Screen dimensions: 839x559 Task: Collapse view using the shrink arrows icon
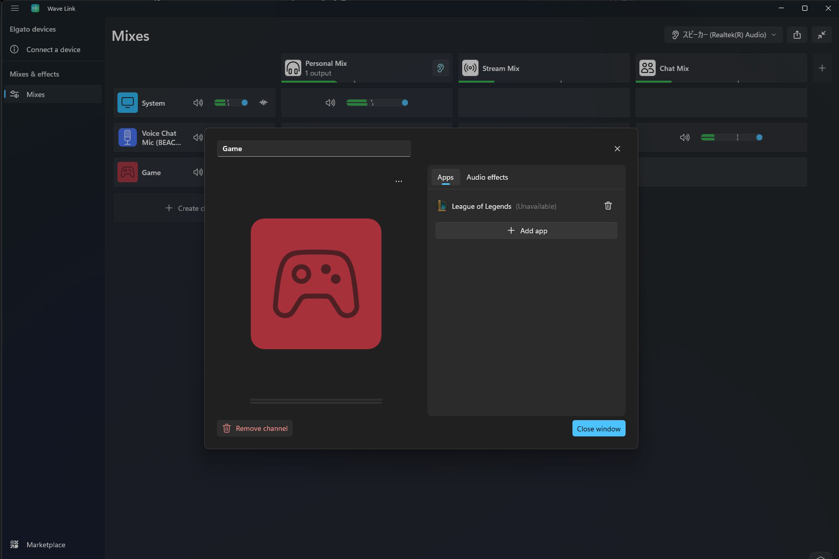tap(821, 35)
